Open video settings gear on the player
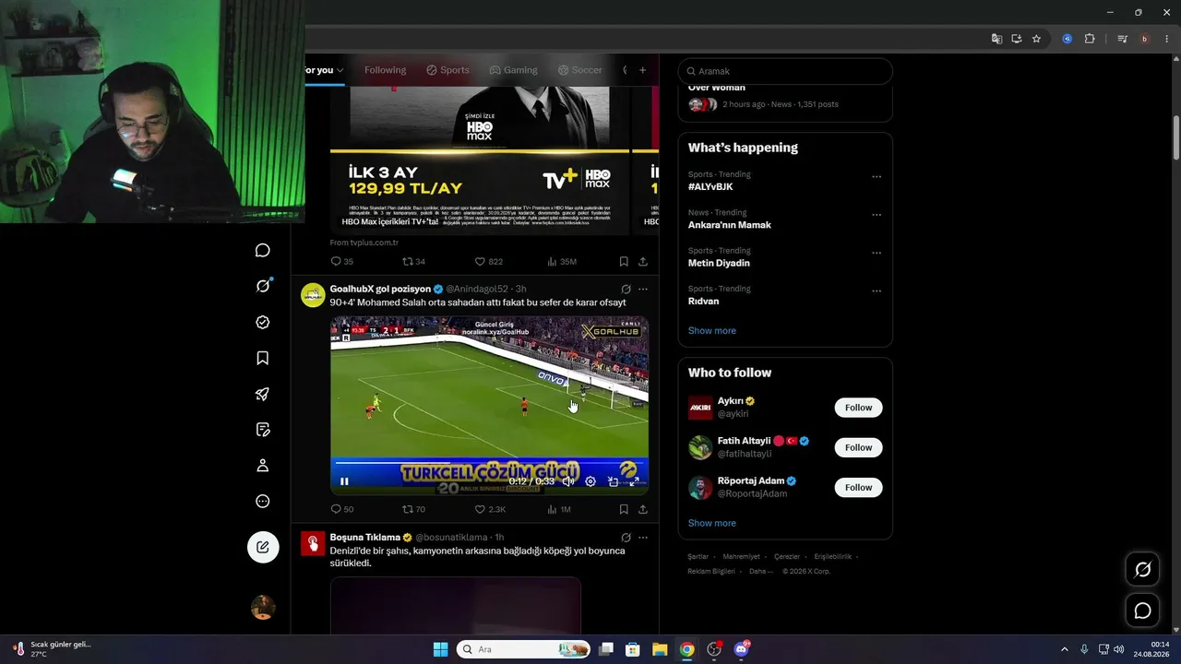The image size is (1181, 664). [590, 481]
